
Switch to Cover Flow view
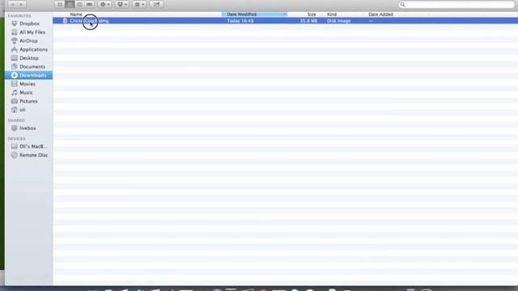[89, 4]
